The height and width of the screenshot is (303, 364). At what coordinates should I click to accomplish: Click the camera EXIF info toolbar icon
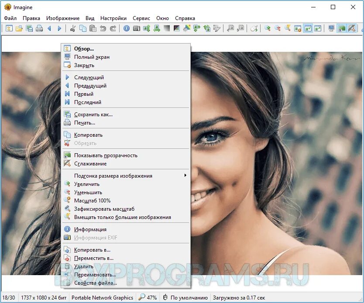137,28
